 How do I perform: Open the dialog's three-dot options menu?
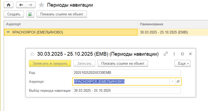coord(174,54)
